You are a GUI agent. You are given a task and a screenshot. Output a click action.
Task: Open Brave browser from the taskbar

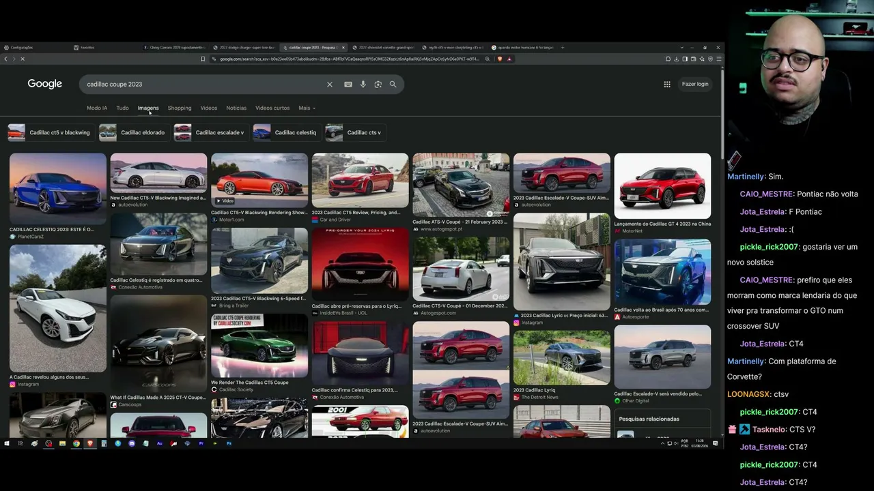pyautogui.click(x=90, y=443)
